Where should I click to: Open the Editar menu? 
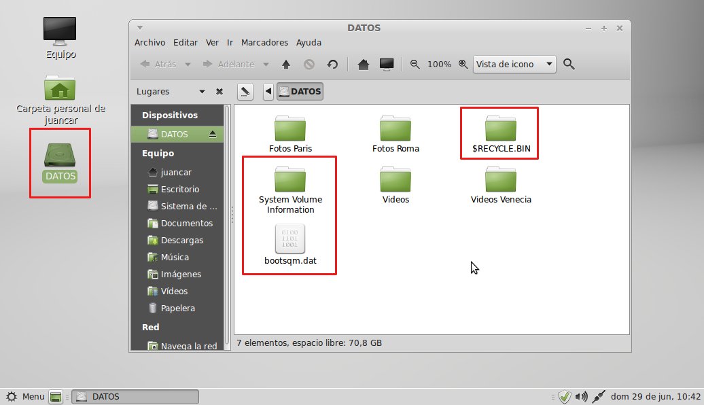[x=185, y=42]
